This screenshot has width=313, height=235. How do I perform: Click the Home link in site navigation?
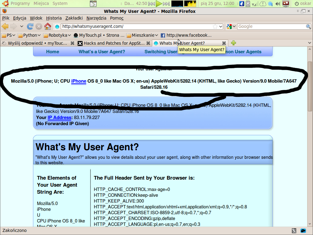[53, 52]
